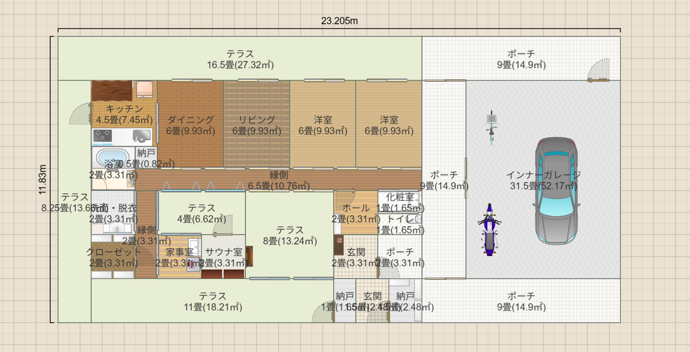The image size is (690, 352).
Task: Click the テラス 16.5畳(27.32㎡) label
Action: tap(240, 59)
